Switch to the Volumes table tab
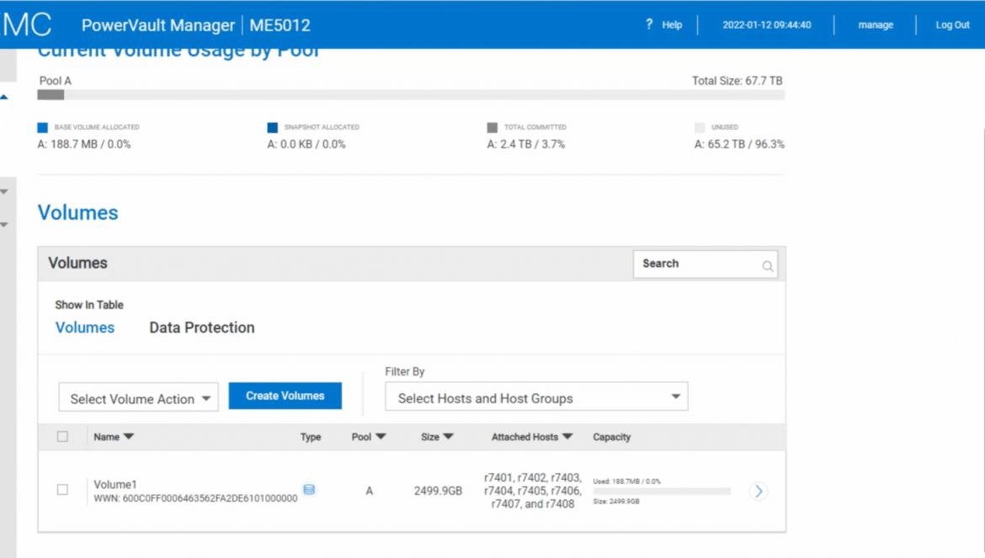 85,327
